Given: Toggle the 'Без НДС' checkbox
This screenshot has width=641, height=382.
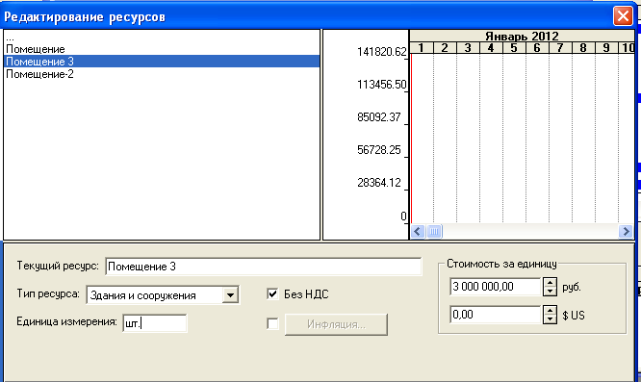Looking at the screenshot, I should [x=272, y=293].
